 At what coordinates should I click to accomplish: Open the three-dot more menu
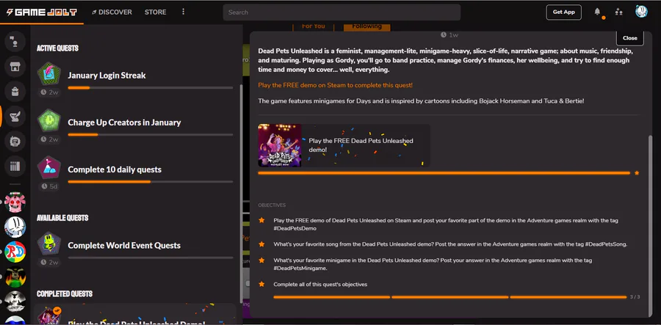click(x=183, y=12)
